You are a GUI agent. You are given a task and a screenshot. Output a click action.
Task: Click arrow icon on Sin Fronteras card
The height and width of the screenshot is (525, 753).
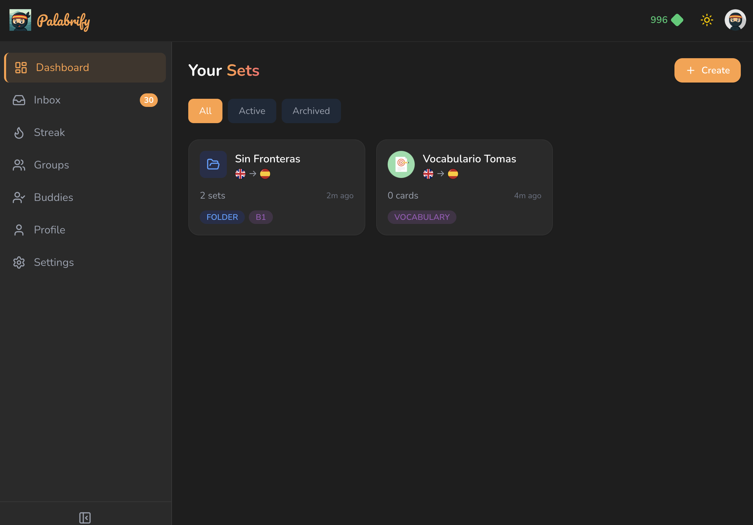click(x=253, y=174)
